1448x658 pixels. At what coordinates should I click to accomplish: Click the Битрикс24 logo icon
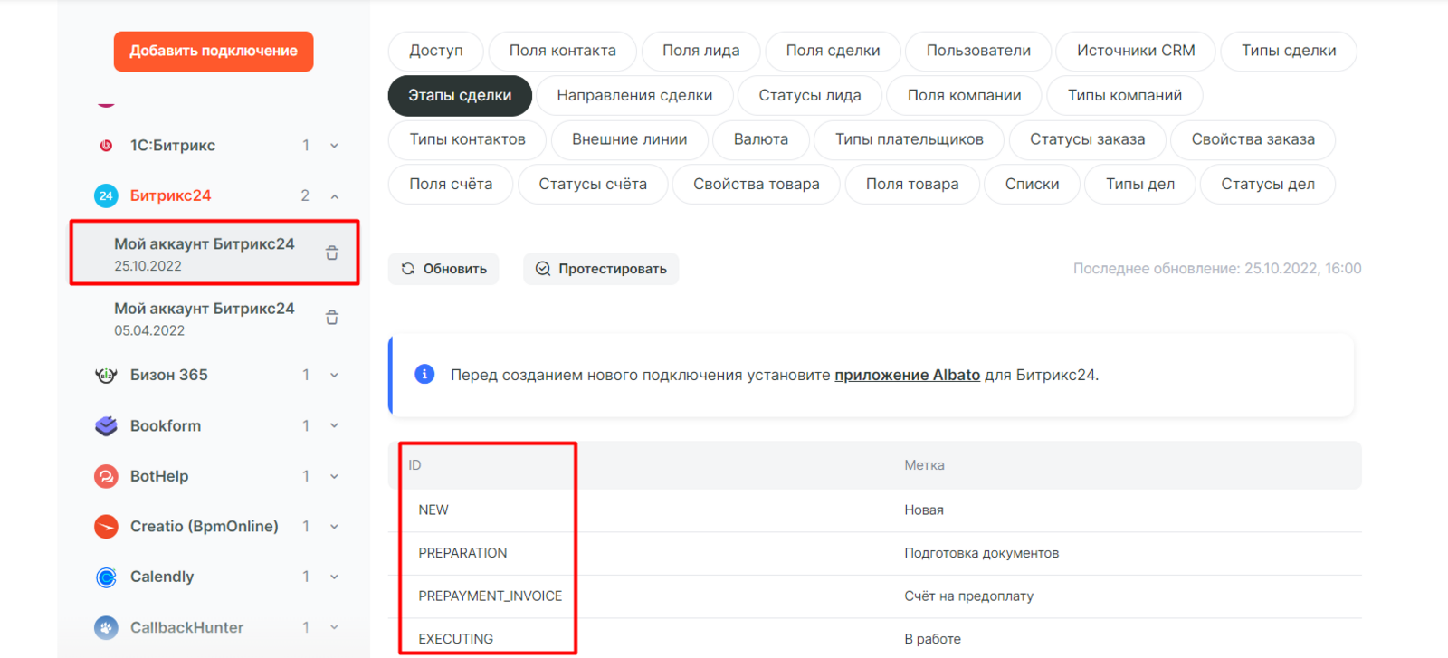coord(106,195)
